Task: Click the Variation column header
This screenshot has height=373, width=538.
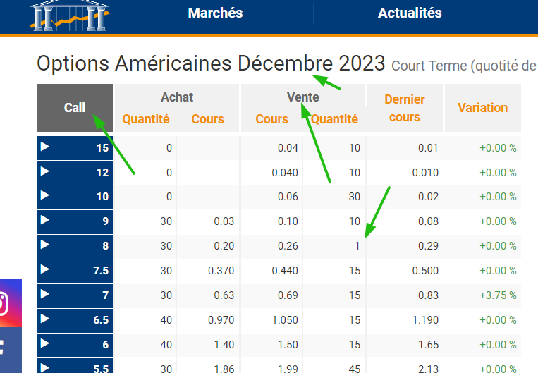Action: (482, 108)
